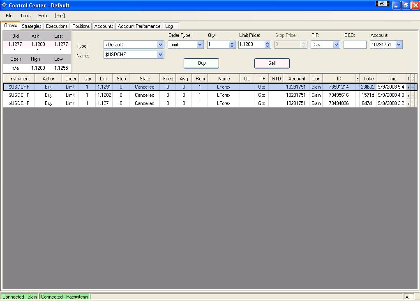The image size is (420, 301).
Task: Click the Ask price 1.1283
Action: tap(38, 44)
